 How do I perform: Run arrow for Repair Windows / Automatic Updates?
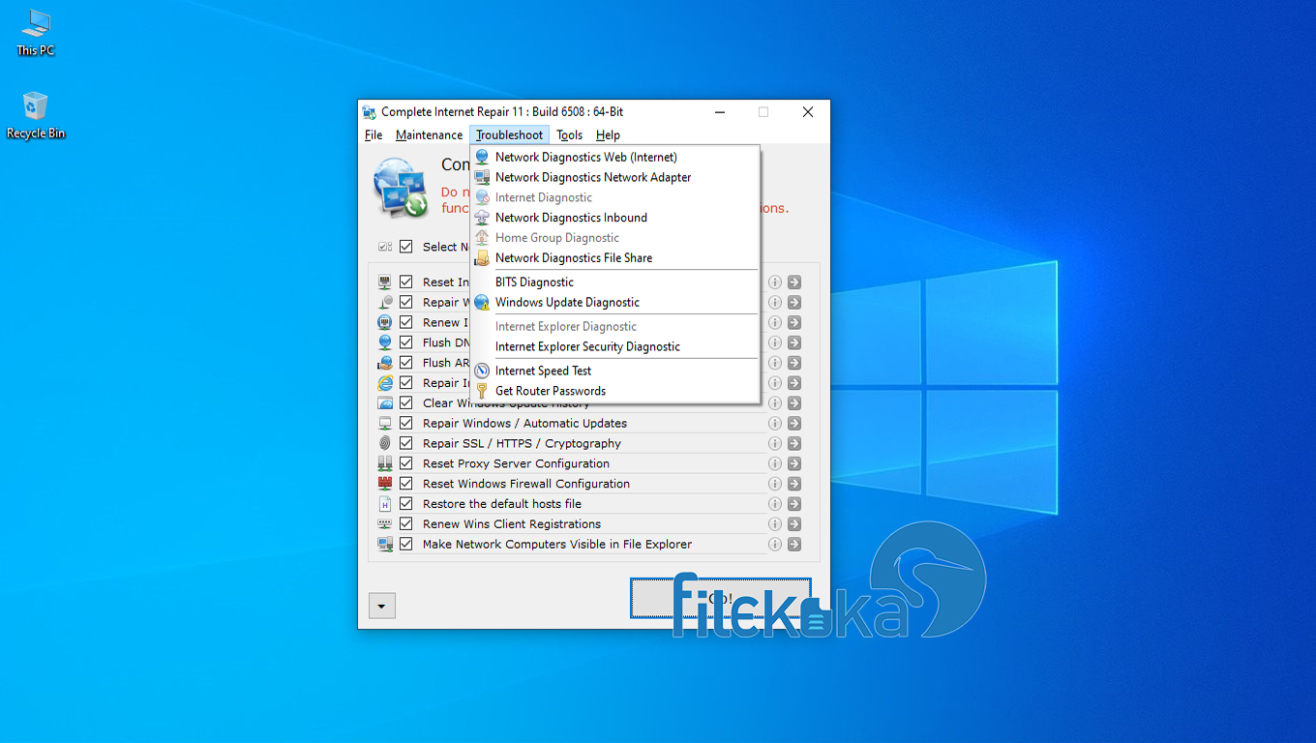pyautogui.click(x=794, y=423)
